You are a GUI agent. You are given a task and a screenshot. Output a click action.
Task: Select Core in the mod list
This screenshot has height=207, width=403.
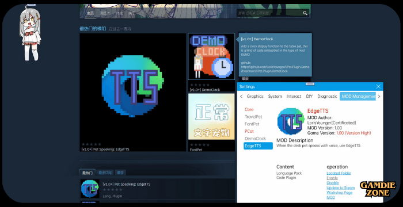249,109
